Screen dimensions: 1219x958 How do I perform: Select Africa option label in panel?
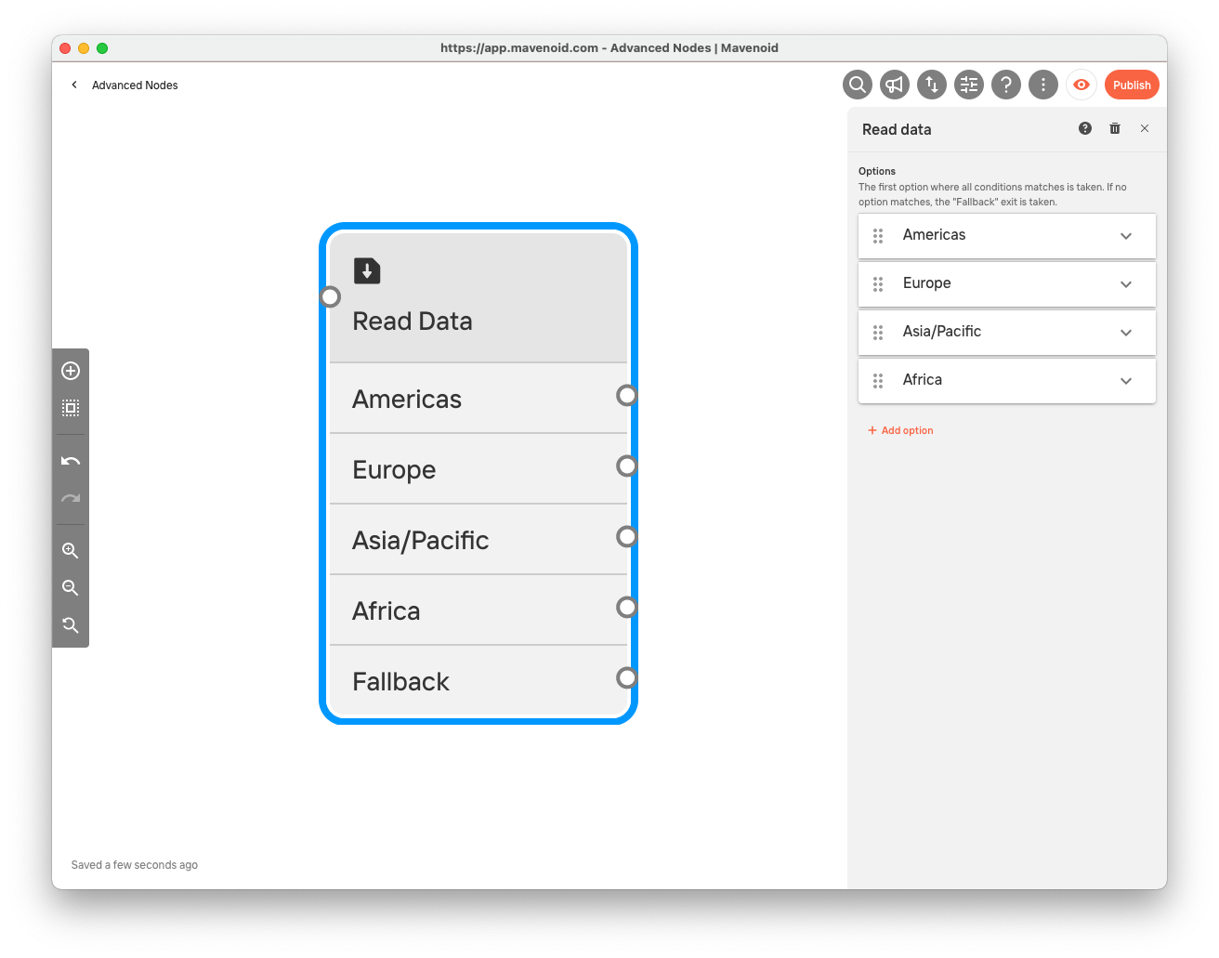coord(922,380)
